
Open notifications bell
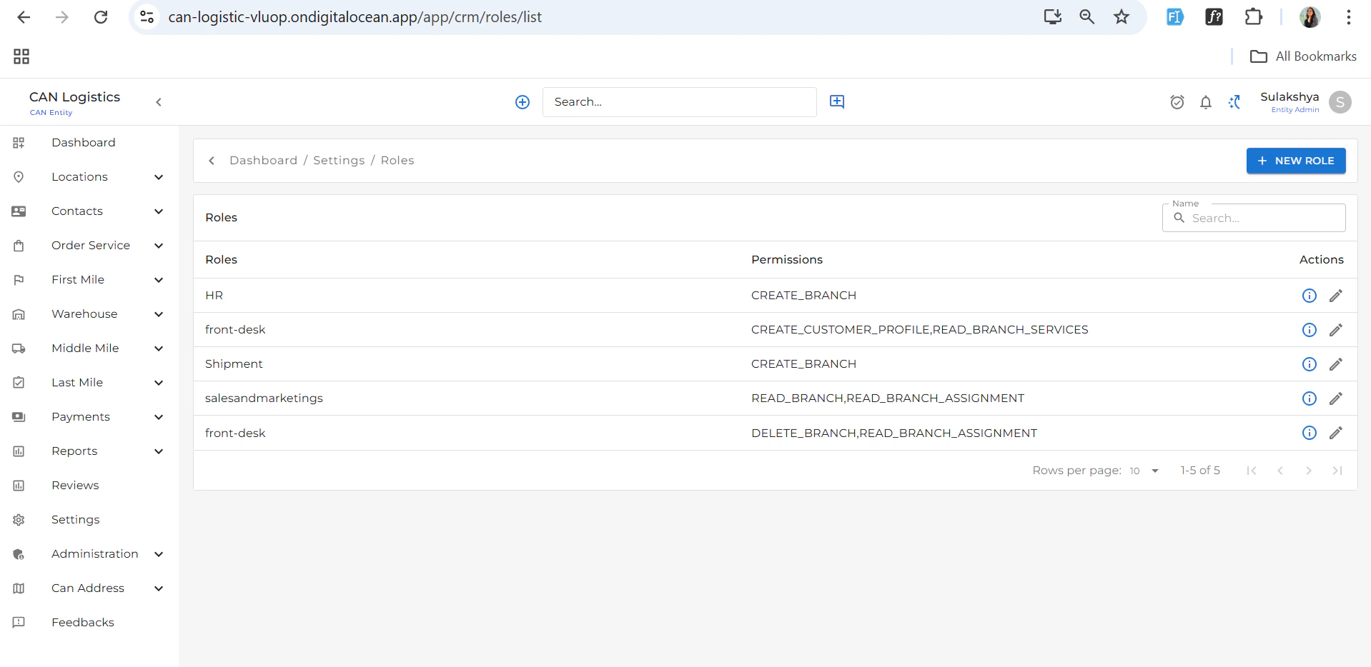click(1206, 102)
